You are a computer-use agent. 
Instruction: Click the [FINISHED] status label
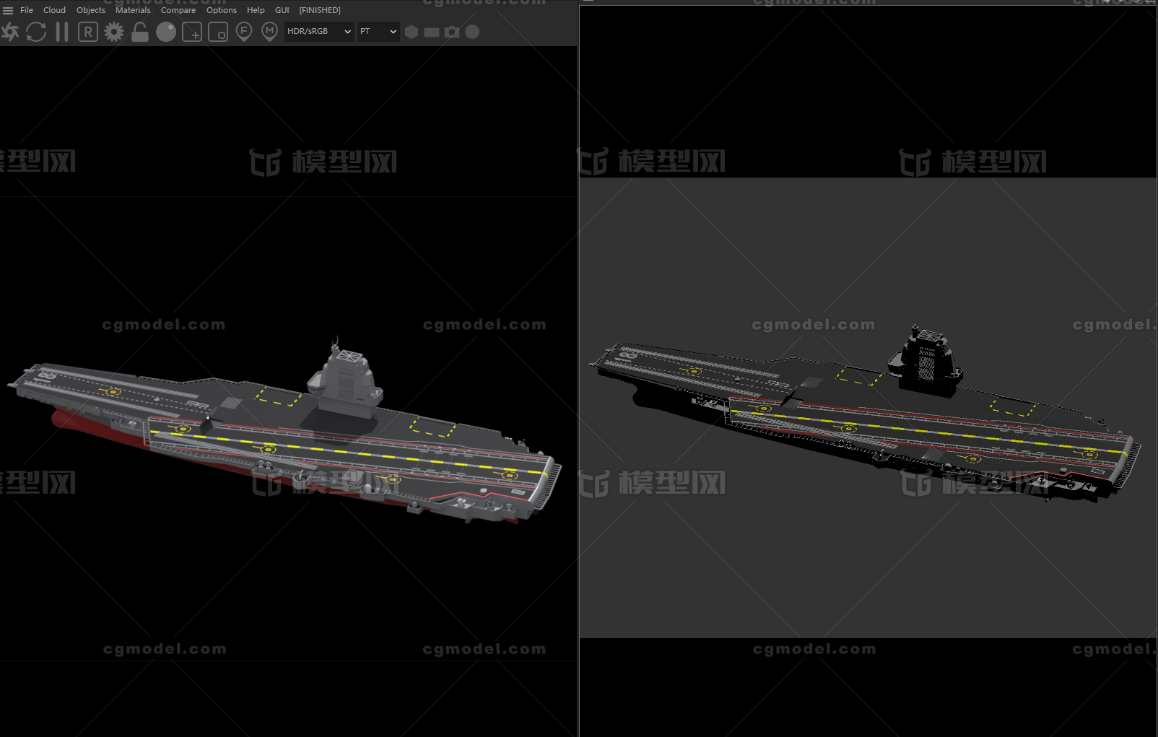[x=319, y=10]
